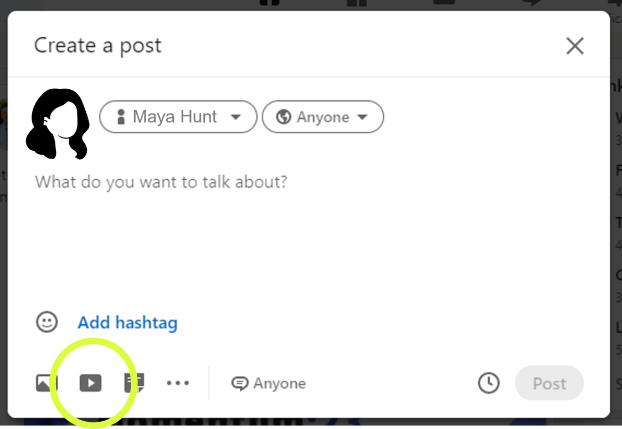The image size is (622, 429).
Task: Click the globe icon in visibility selector
Action: coord(284,117)
